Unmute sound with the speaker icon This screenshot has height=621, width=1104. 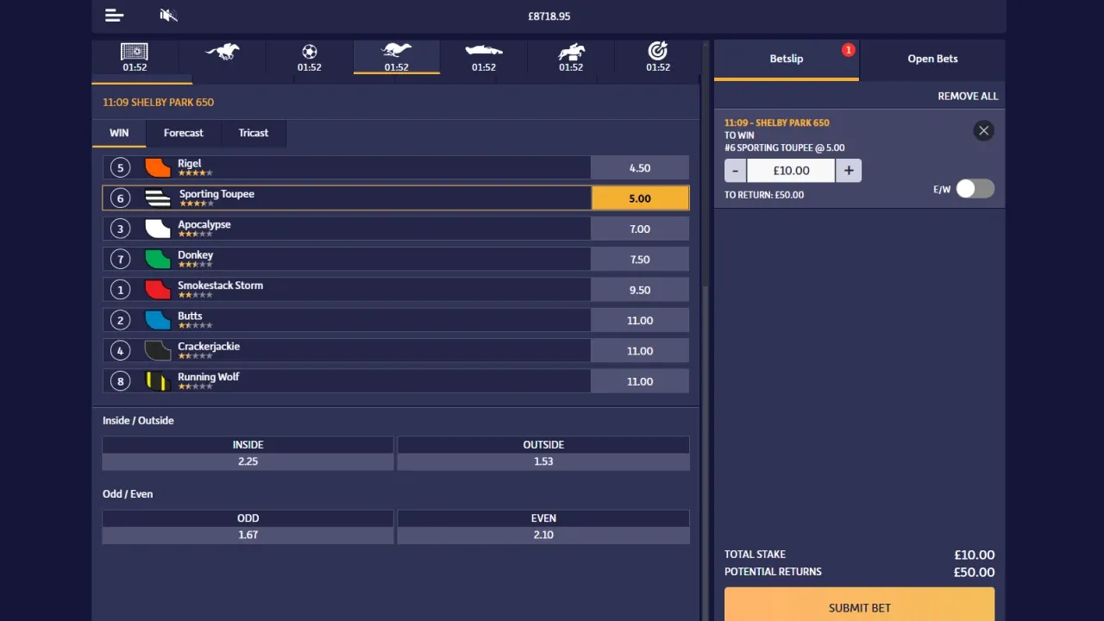pyautogui.click(x=168, y=16)
